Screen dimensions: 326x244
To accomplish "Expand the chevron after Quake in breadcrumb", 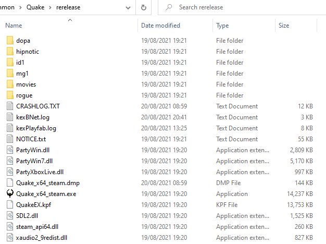I will [x=50, y=8].
